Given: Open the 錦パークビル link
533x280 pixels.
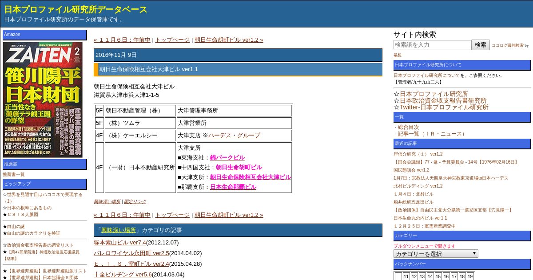Looking at the screenshot, I should [x=227, y=157].
